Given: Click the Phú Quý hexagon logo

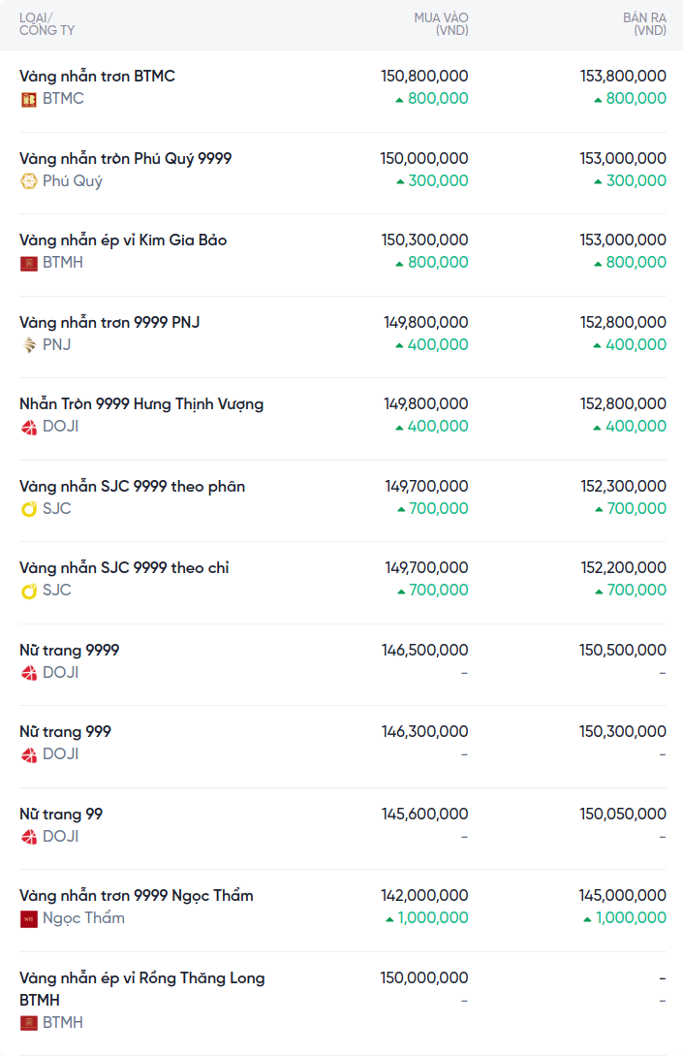Looking at the screenshot, I should 29,181.
